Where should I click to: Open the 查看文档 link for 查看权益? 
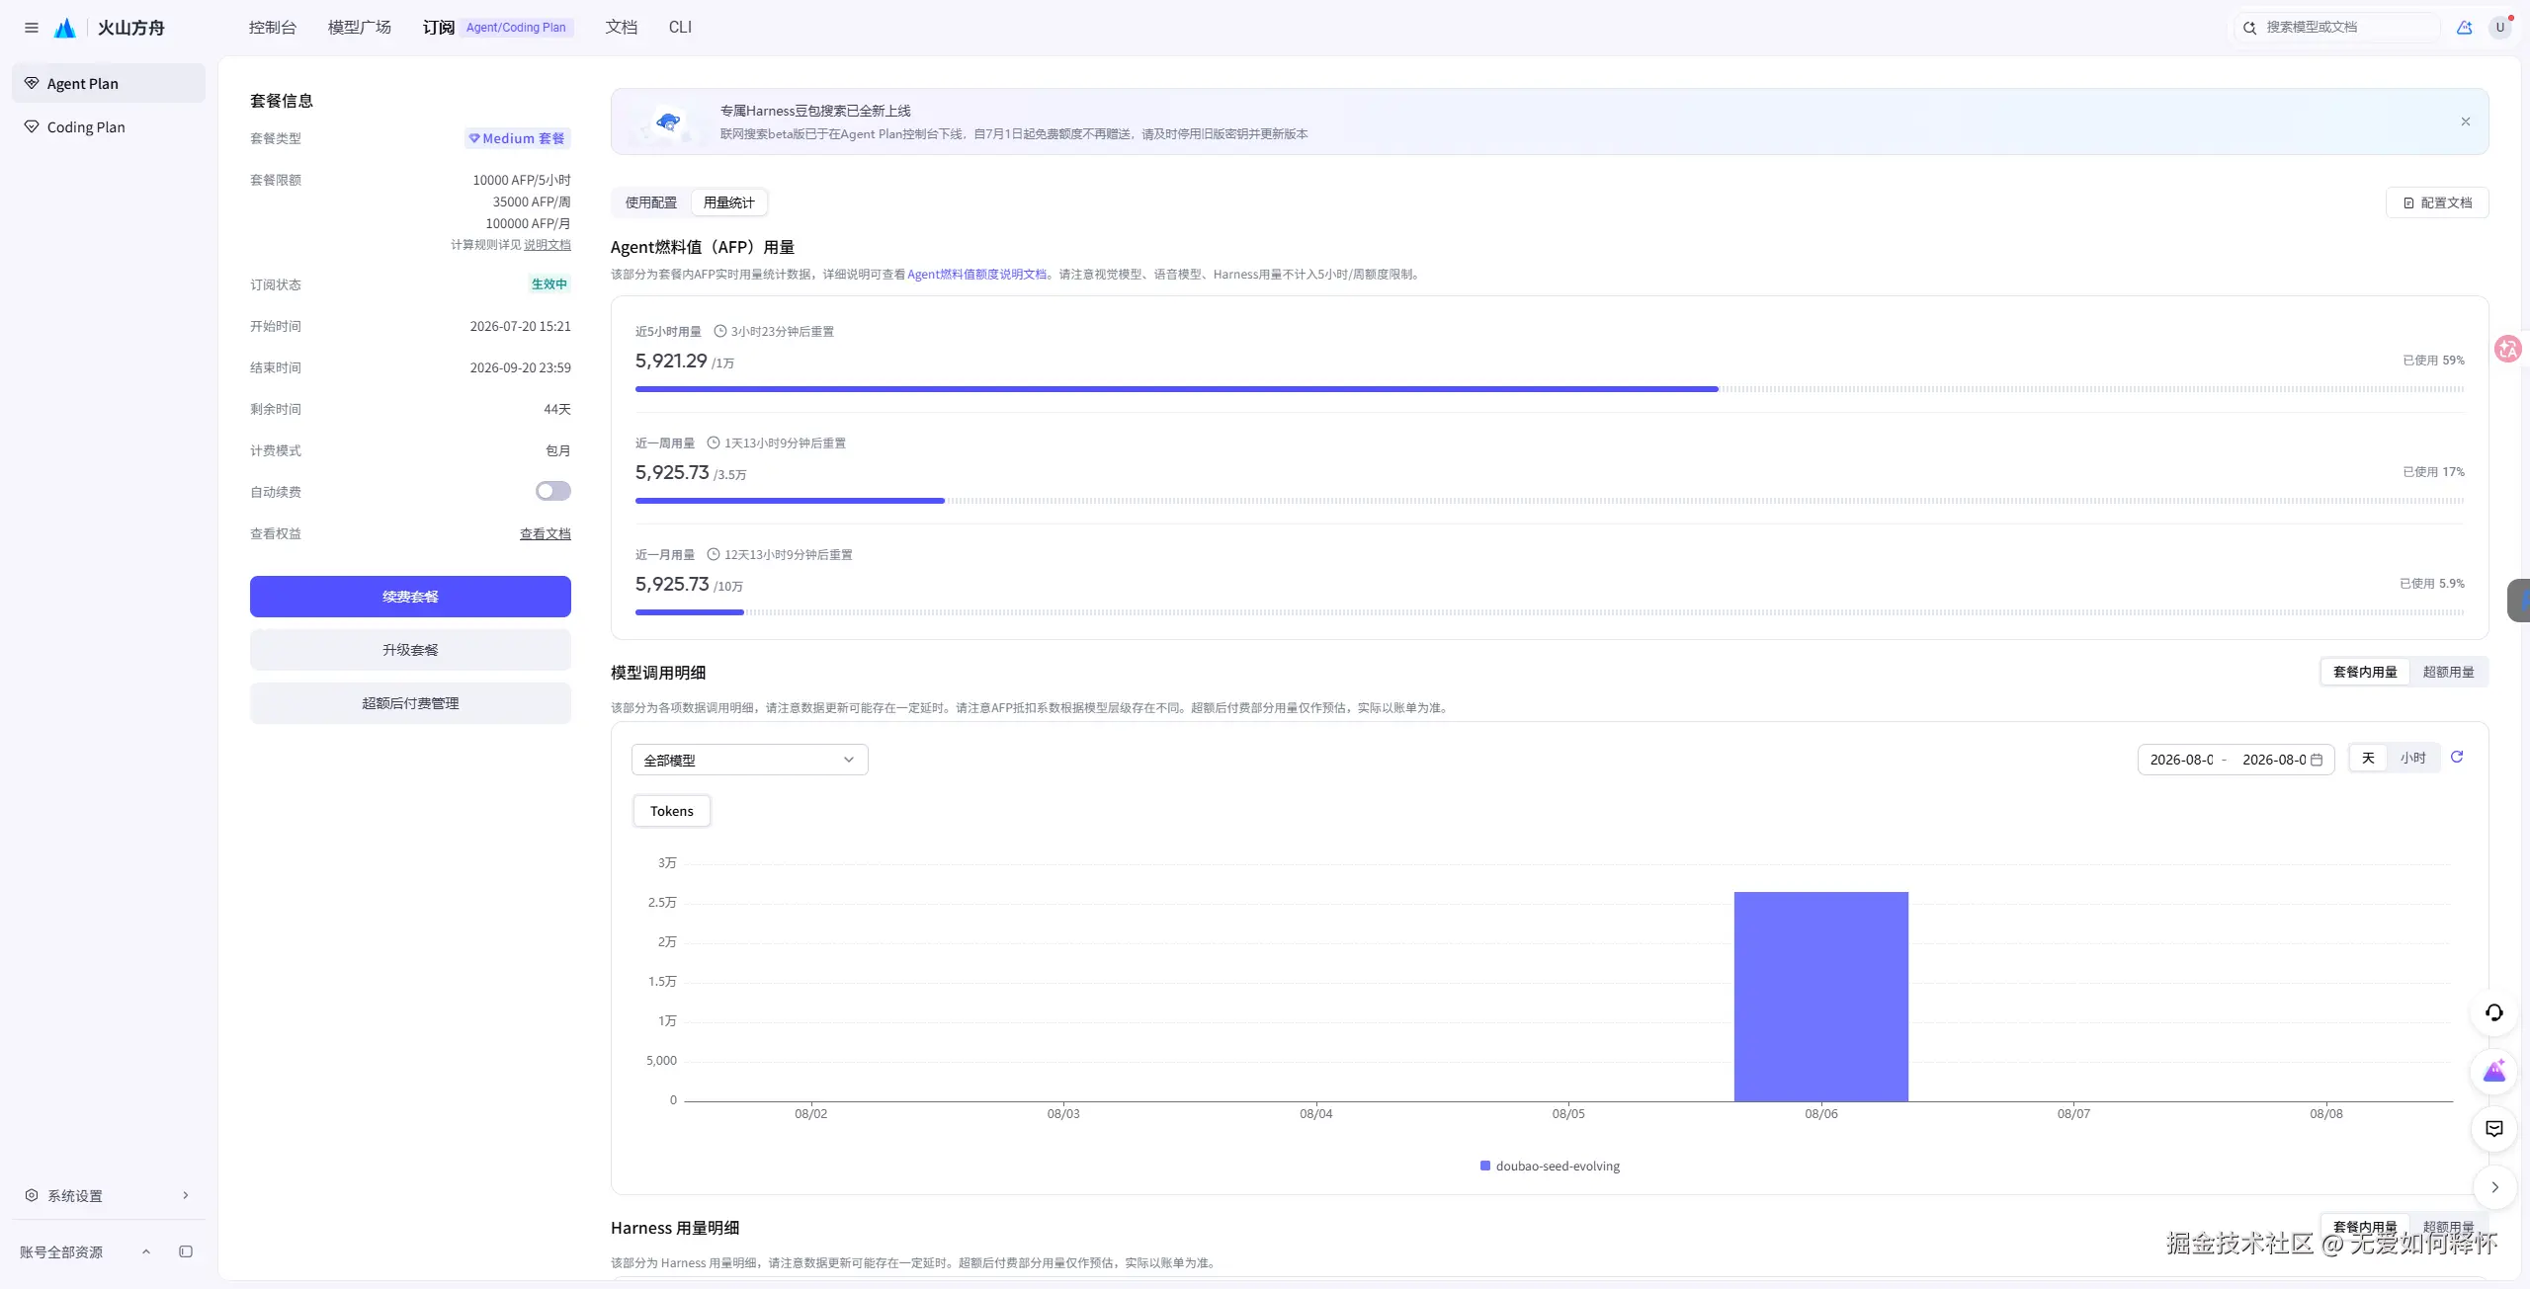click(x=546, y=534)
